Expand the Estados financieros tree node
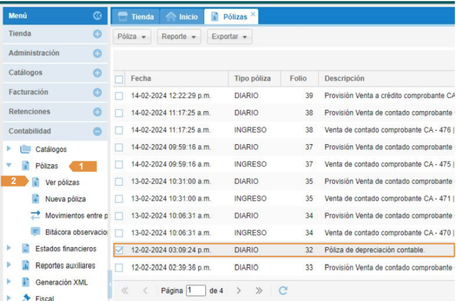The width and height of the screenshot is (456, 301). coord(9,249)
